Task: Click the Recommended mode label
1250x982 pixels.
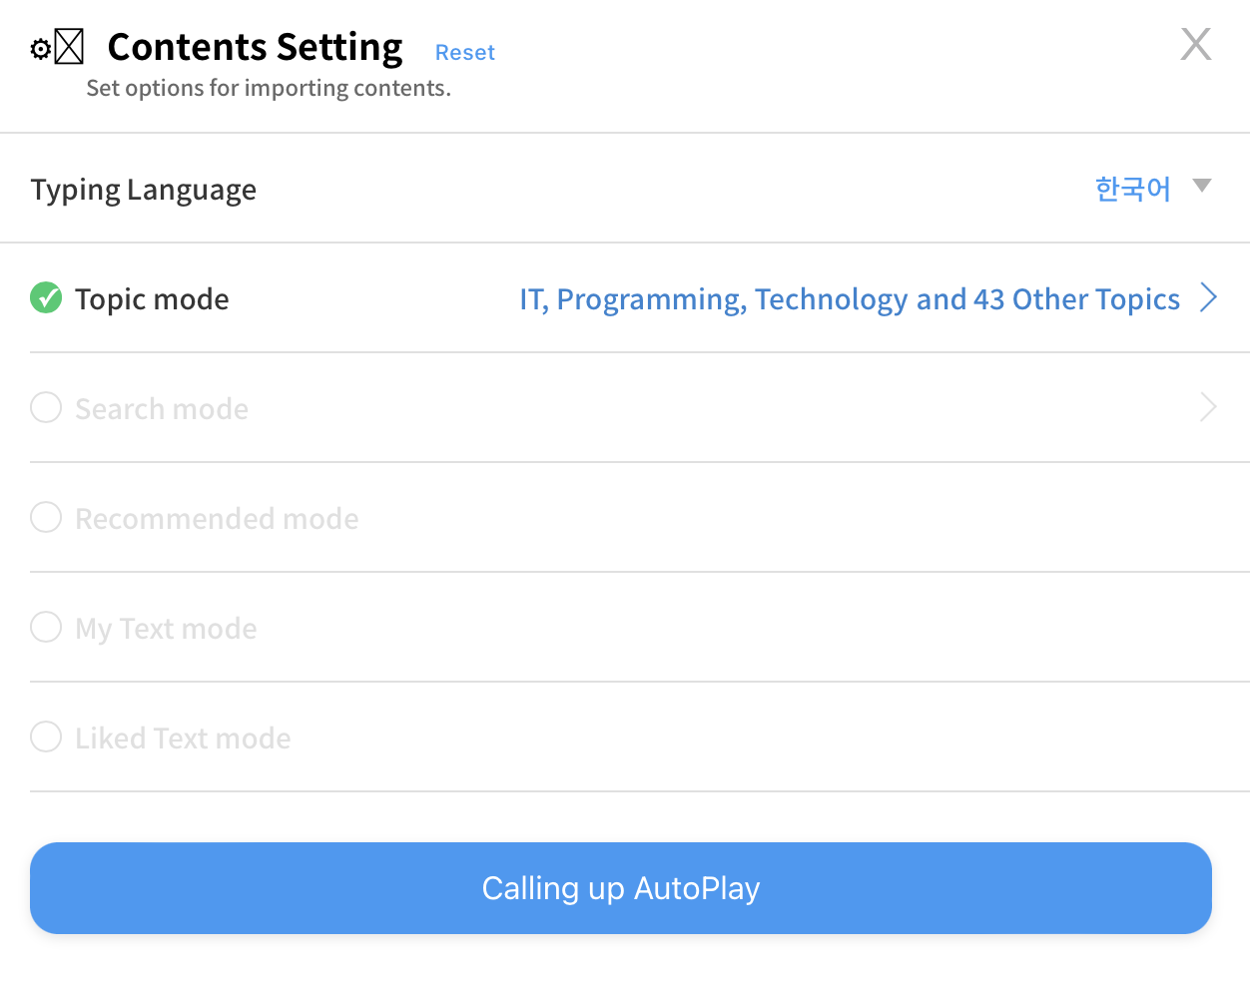Action: point(217,518)
